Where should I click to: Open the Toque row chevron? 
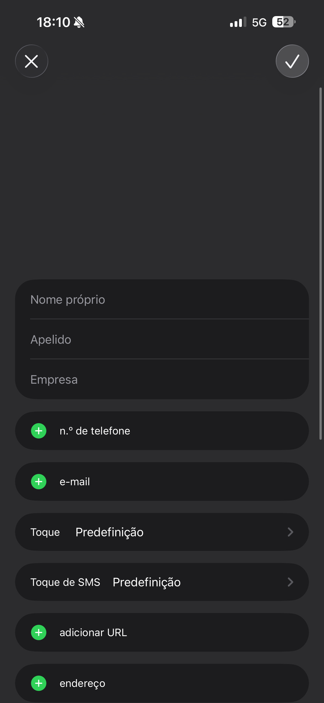[x=290, y=532]
